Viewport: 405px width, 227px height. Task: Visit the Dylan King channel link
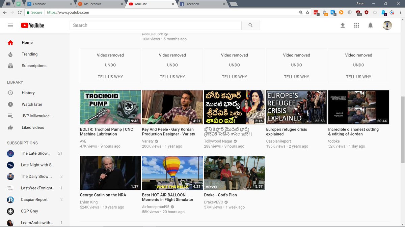pos(89,202)
